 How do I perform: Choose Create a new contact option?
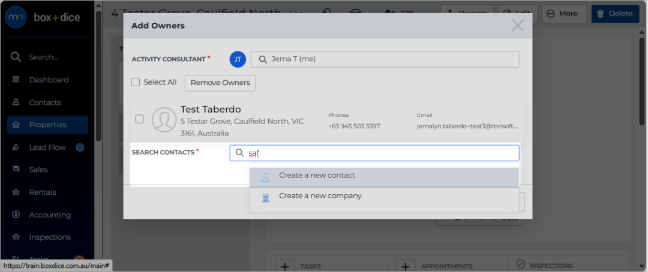pos(384,177)
